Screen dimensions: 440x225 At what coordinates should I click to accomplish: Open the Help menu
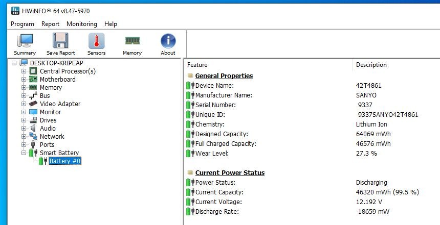coord(111,24)
